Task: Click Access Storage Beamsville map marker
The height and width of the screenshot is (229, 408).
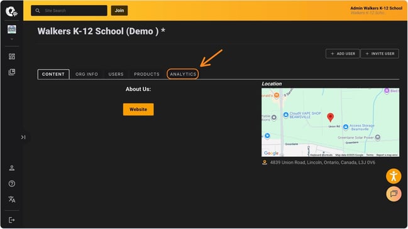Action: (x=346, y=127)
